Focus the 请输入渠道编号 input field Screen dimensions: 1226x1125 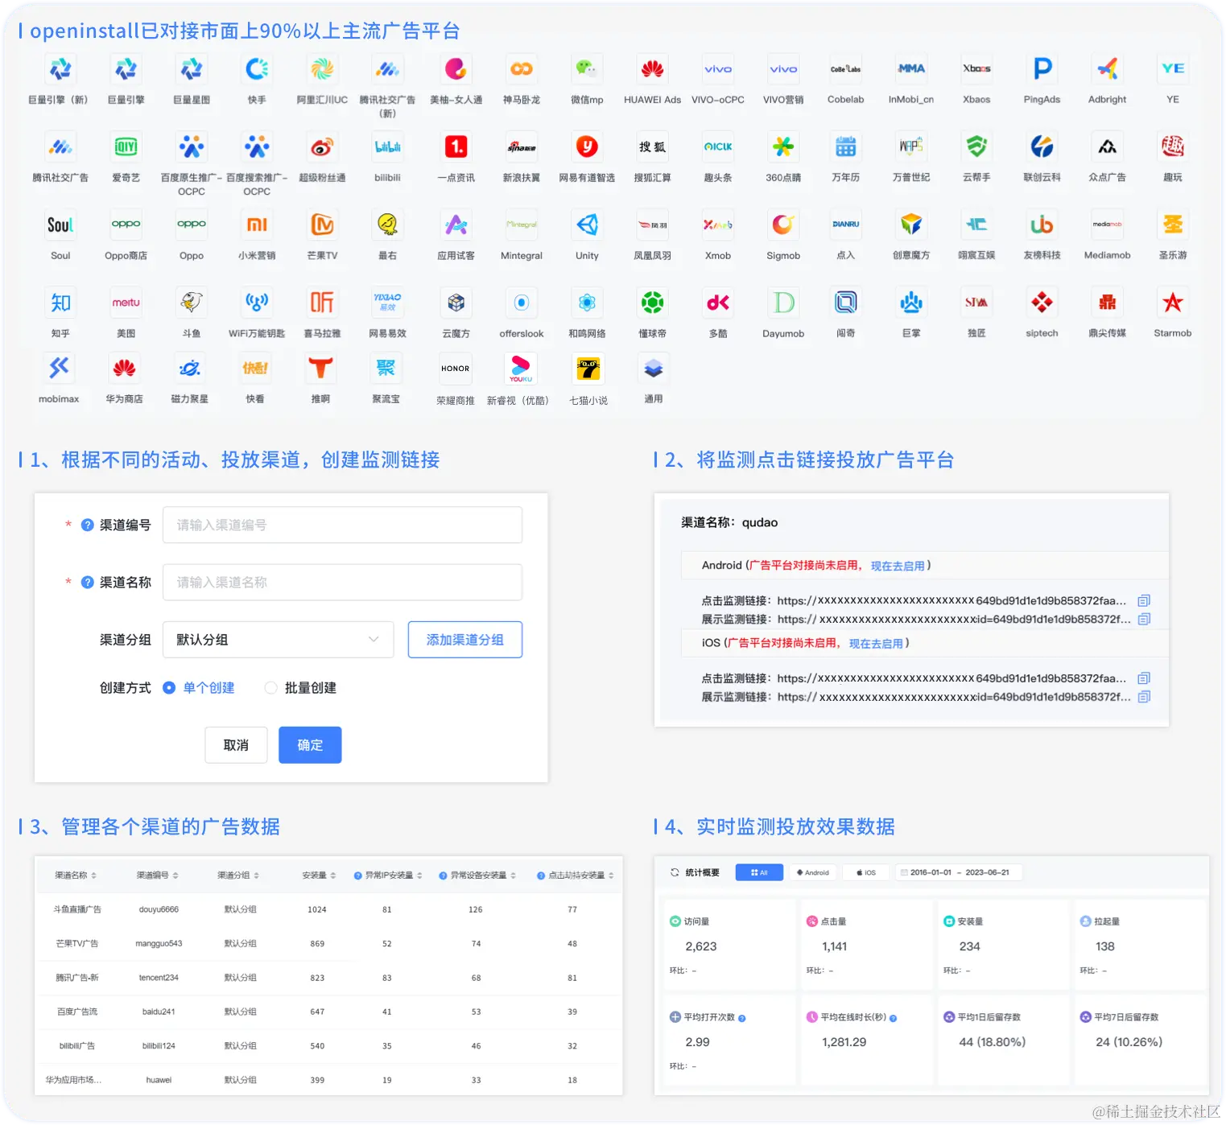(342, 525)
